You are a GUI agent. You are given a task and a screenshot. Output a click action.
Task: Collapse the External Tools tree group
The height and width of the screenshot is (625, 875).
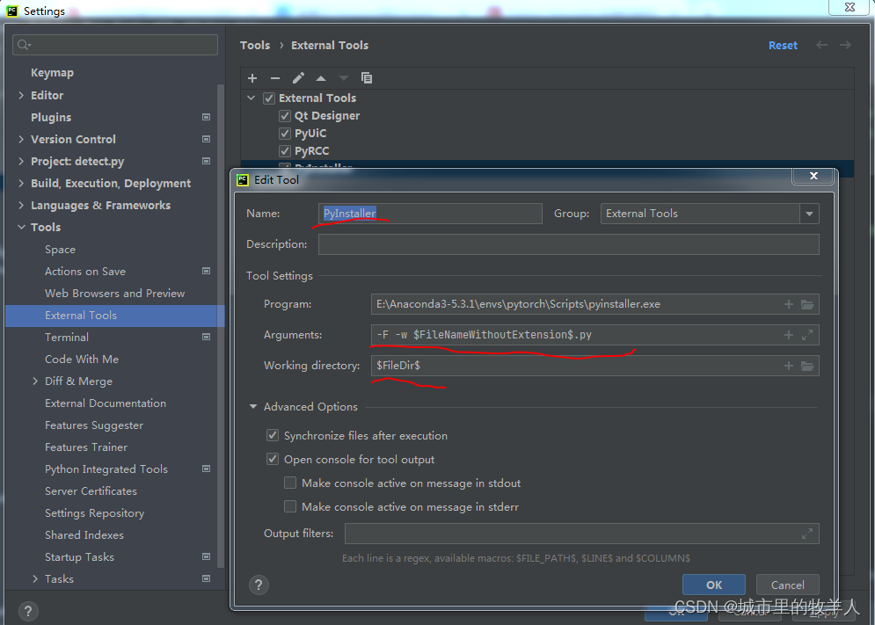tap(252, 98)
